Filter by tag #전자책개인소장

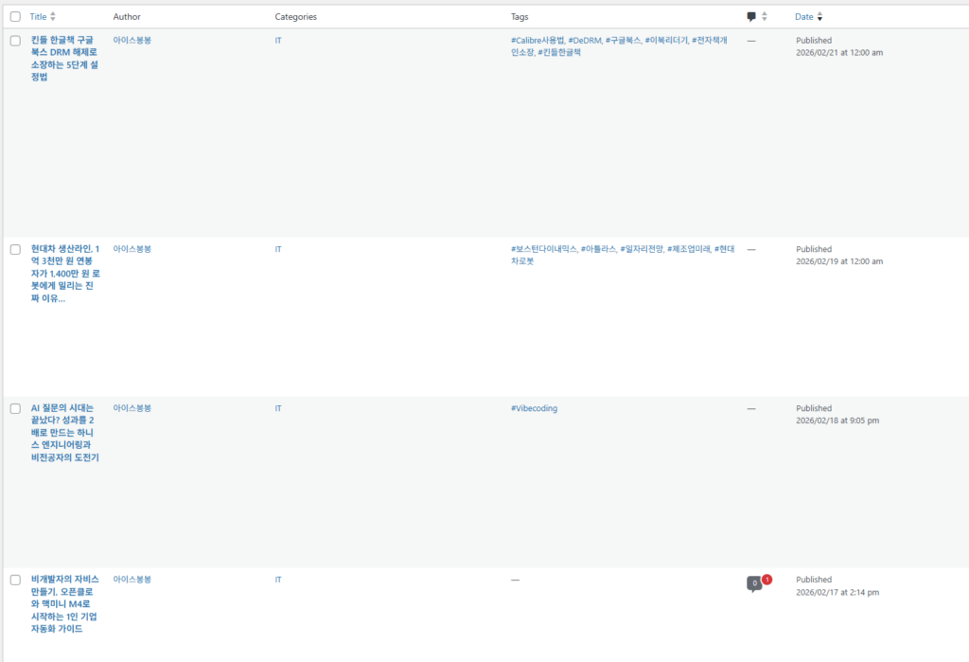coord(710,40)
